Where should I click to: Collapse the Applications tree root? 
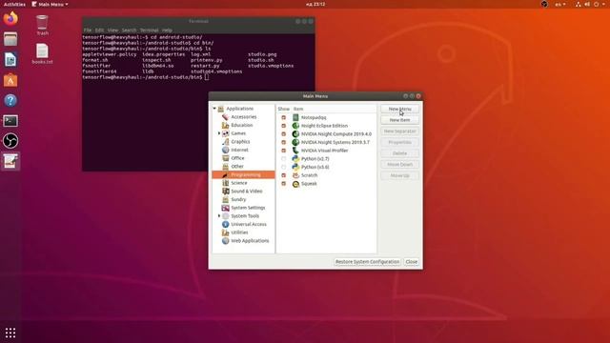click(214, 109)
